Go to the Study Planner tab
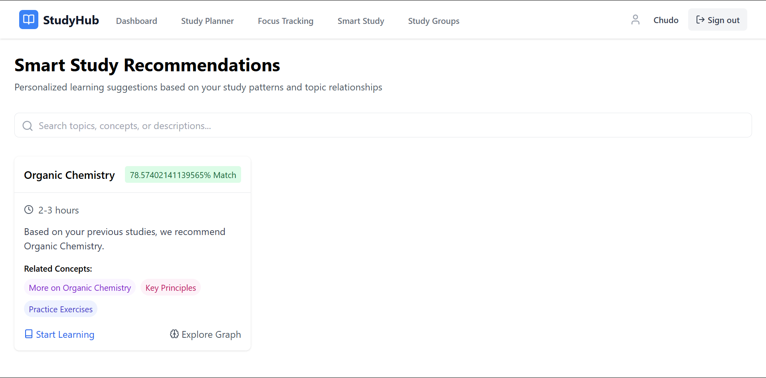The image size is (766, 378). coord(207,21)
